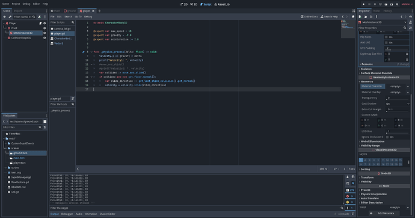Enable the Add UV2 checkbox
This screenshot has width=415, height=218.
386,43
